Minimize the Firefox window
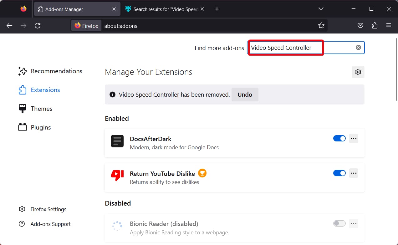The height and width of the screenshot is (245, 398). [354, 9]
